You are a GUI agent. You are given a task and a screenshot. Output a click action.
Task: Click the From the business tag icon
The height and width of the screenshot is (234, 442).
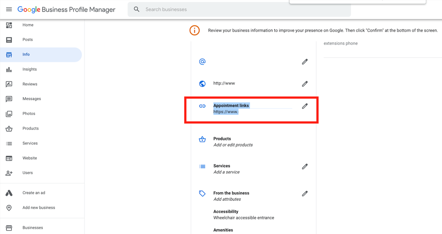[x=202, y=193]
